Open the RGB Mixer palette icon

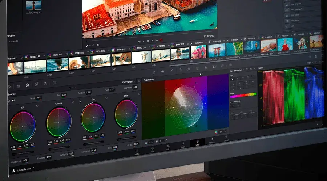(45, 83)
